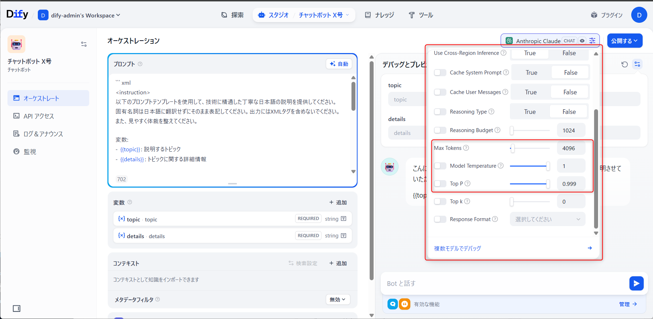Screen dimensions: 653x319
Task: Click help icon next to 変数
Action: click(130, 202)
